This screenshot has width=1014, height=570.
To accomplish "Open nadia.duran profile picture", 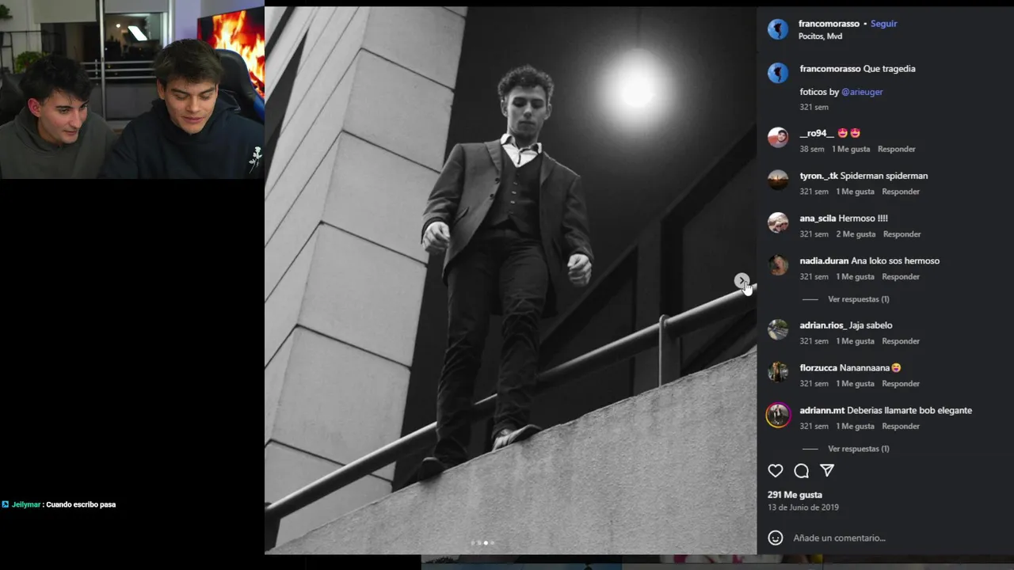I will 778,265.
